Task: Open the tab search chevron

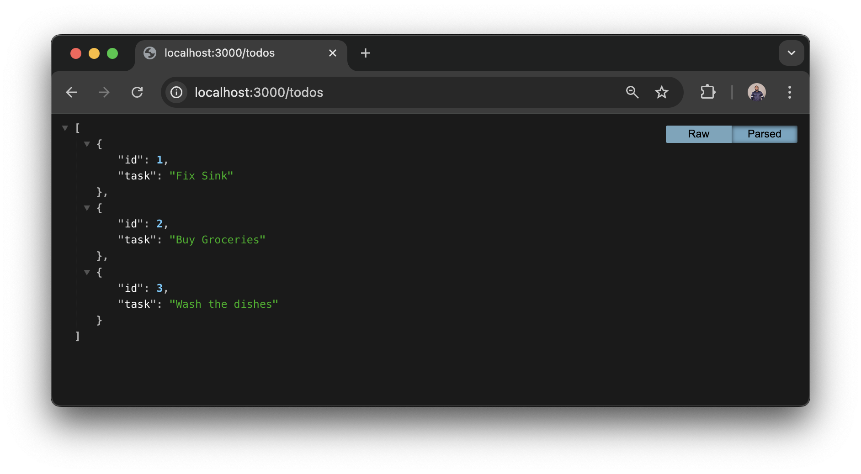Action: (791, 53)
